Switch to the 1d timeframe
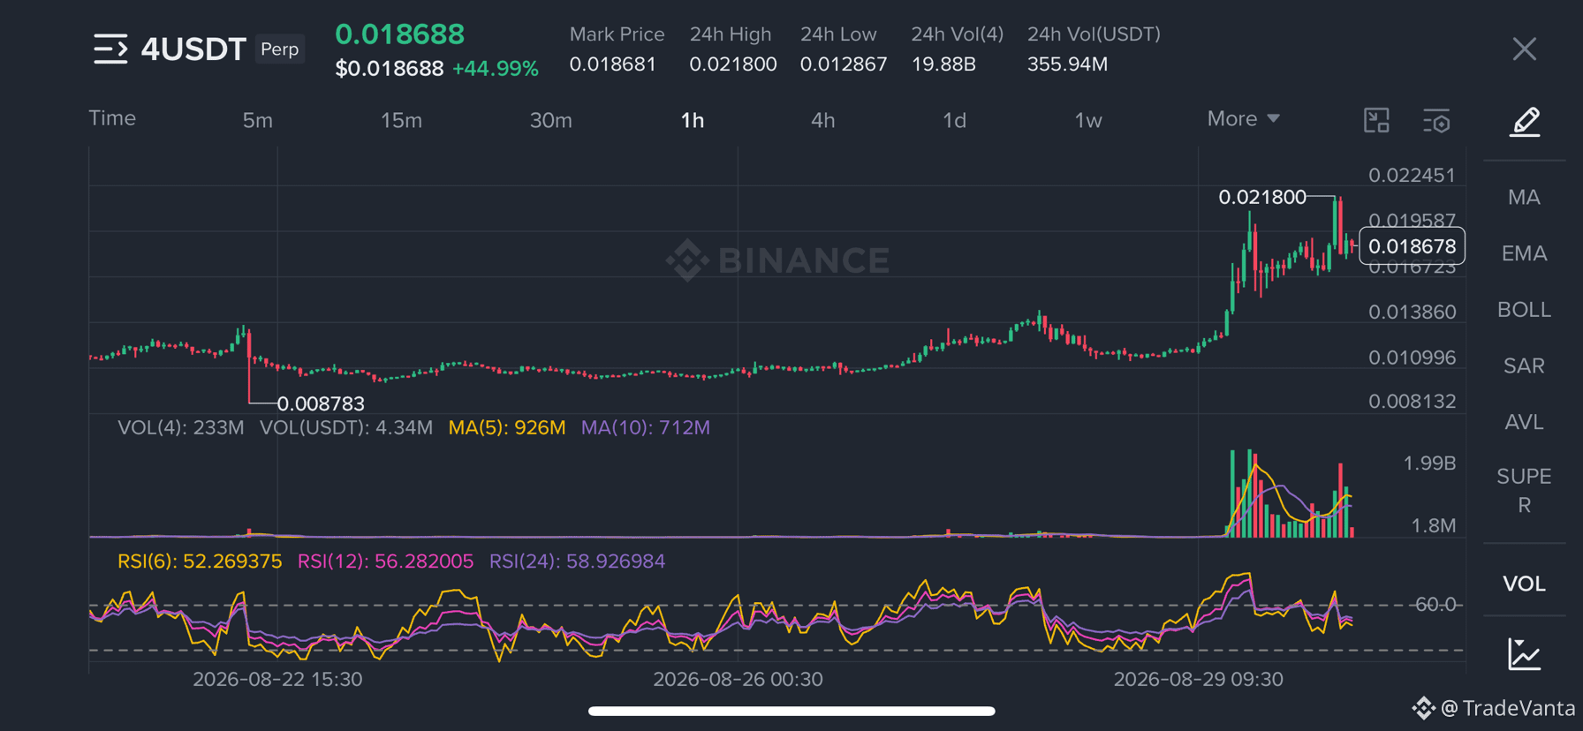1583x731 pixels. pos(954,120)
